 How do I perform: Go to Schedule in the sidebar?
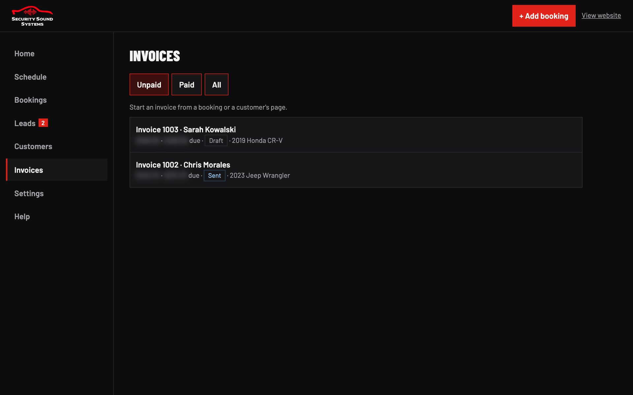(x=30, y=77)
